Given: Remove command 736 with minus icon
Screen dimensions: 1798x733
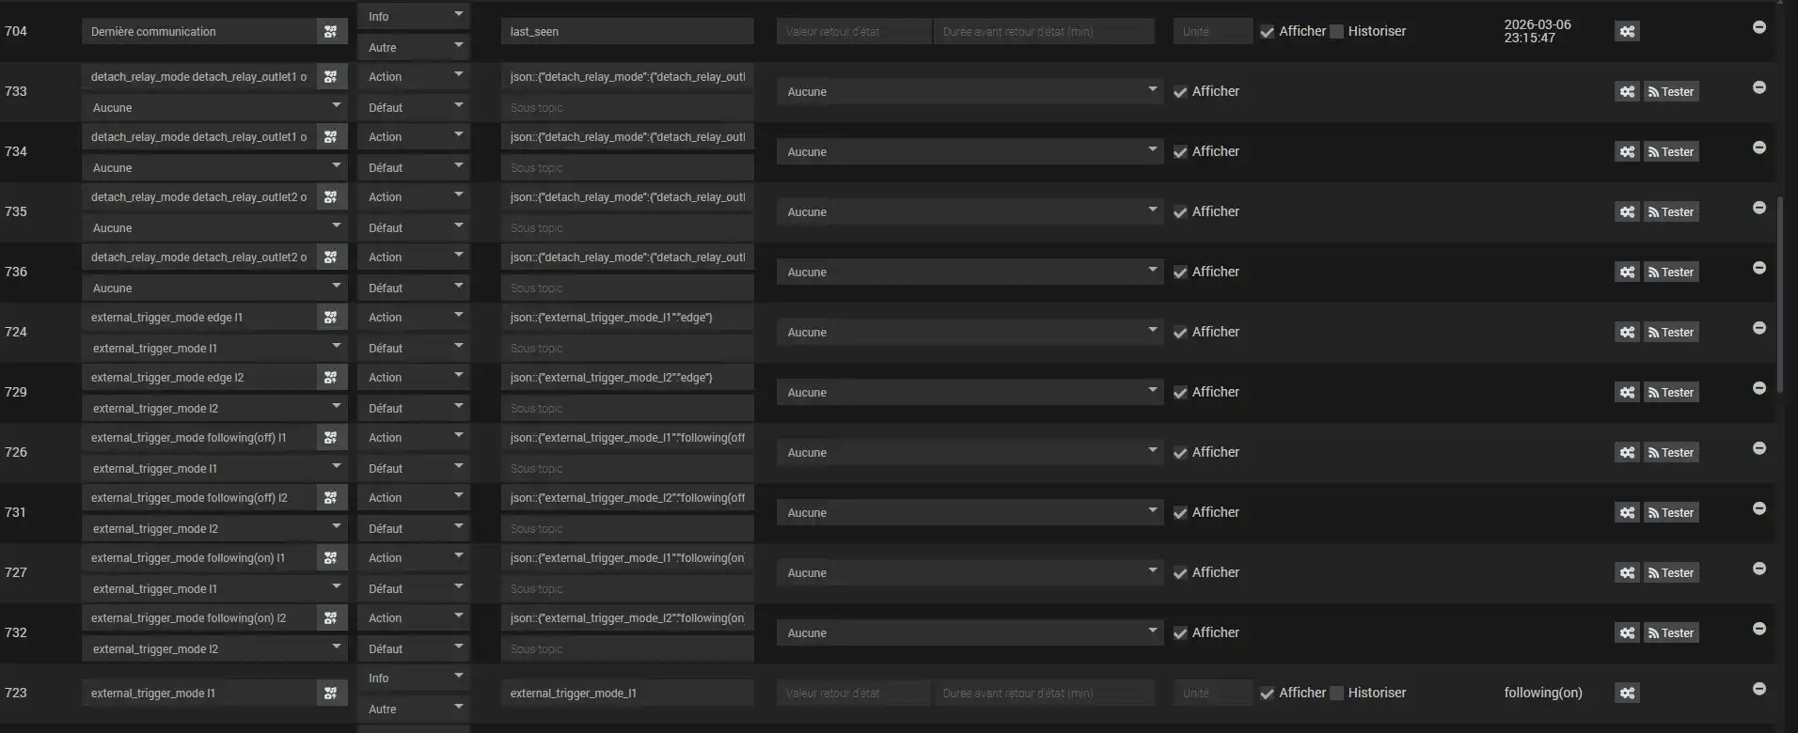Looking at the screenshot, I should 1759,269.
